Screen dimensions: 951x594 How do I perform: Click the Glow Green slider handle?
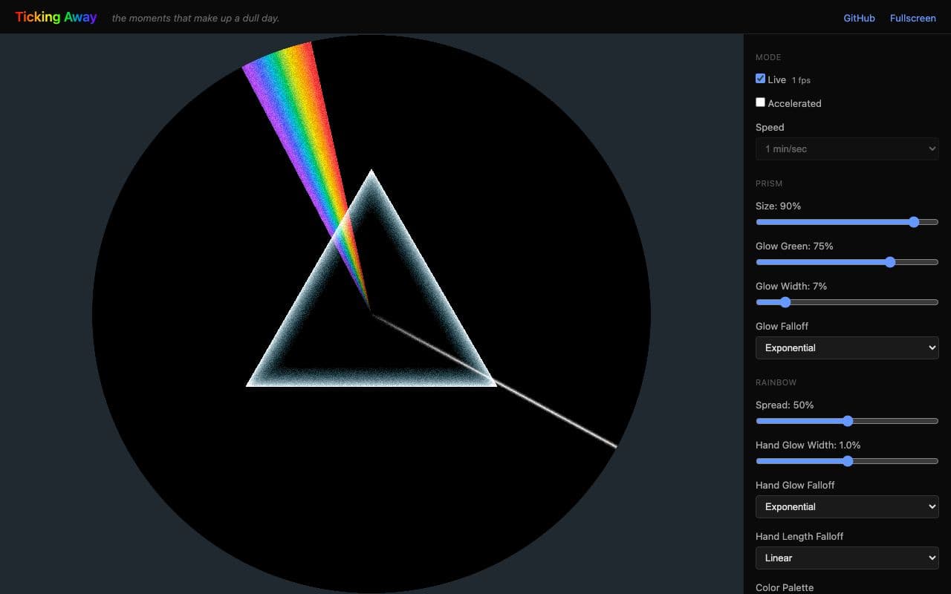890,262
